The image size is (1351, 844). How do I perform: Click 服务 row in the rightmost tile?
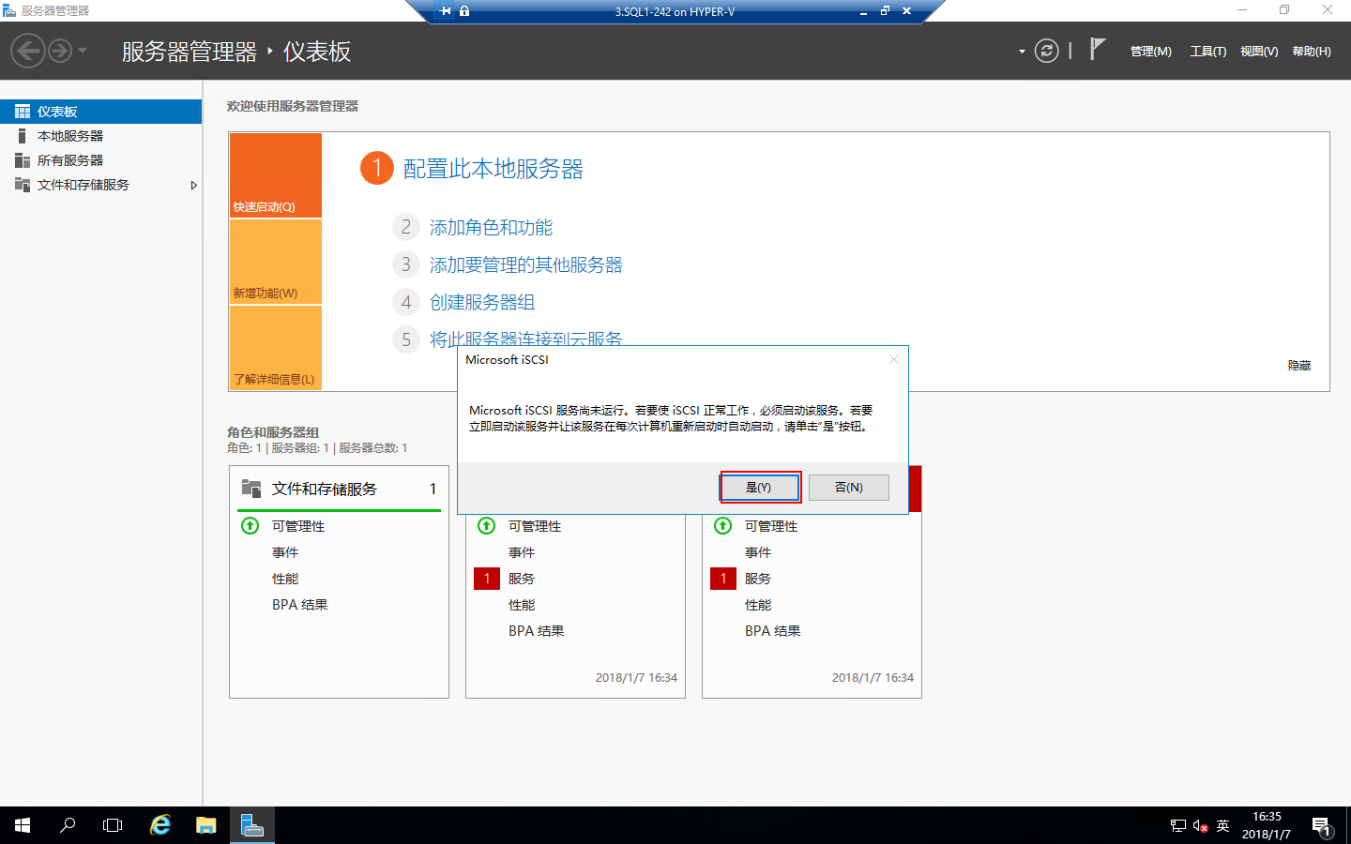coord(758,579)
